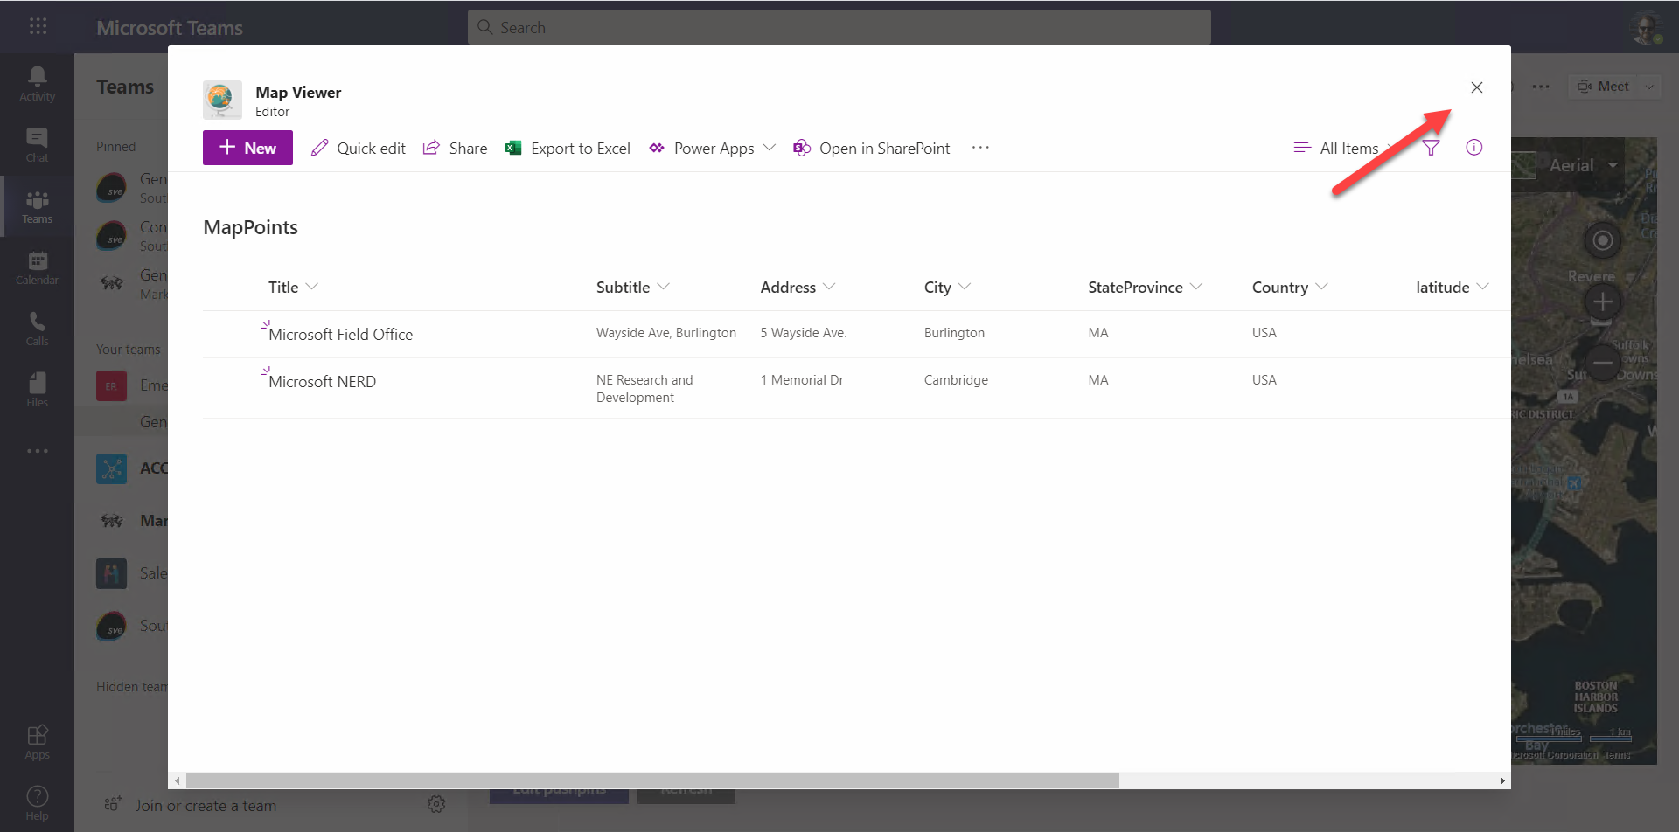Open the filter pane funnel icon
Image resolution: width=1679 pixels, height=832 pixels.
pyautogui.click(x=1431, y=148)
